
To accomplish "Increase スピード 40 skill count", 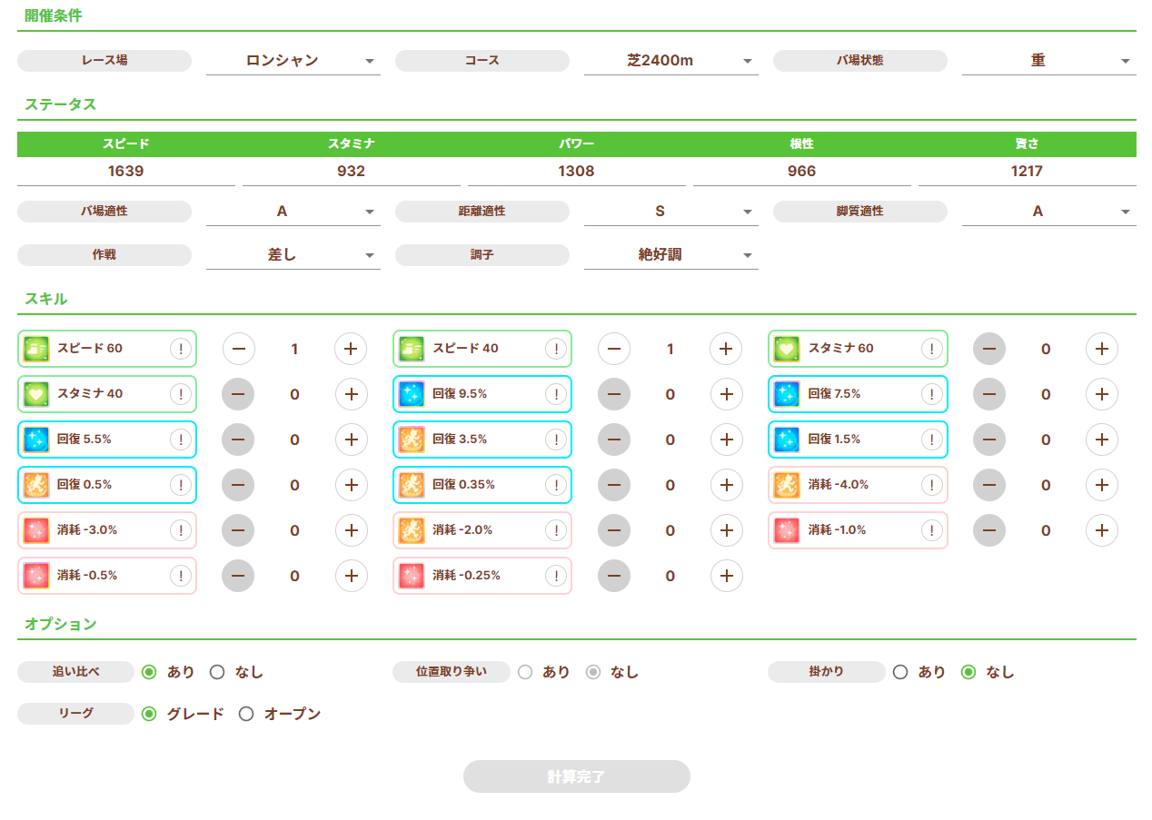I will click(x=726, y=349).
